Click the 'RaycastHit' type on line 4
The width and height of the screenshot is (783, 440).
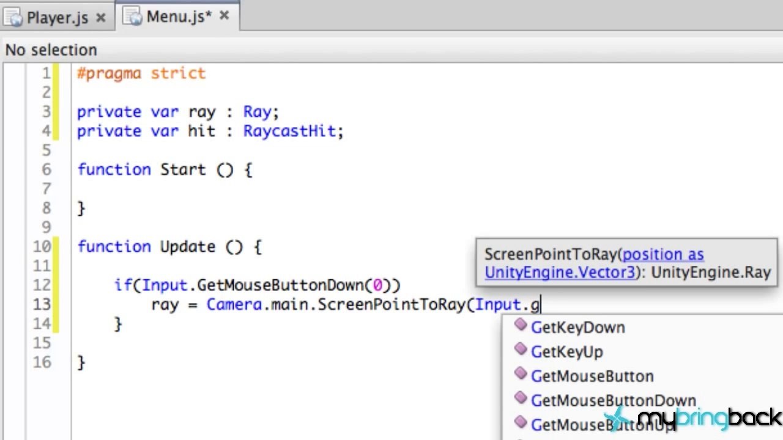tap(289, 131)
